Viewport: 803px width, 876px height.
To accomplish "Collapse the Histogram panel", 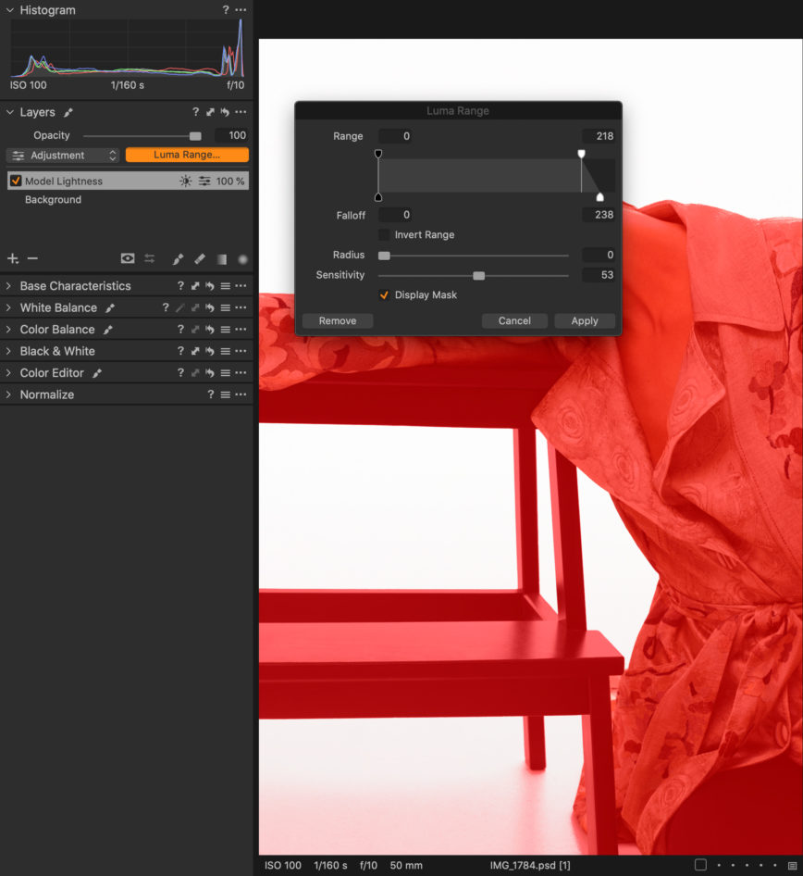I will click(8, 9).
